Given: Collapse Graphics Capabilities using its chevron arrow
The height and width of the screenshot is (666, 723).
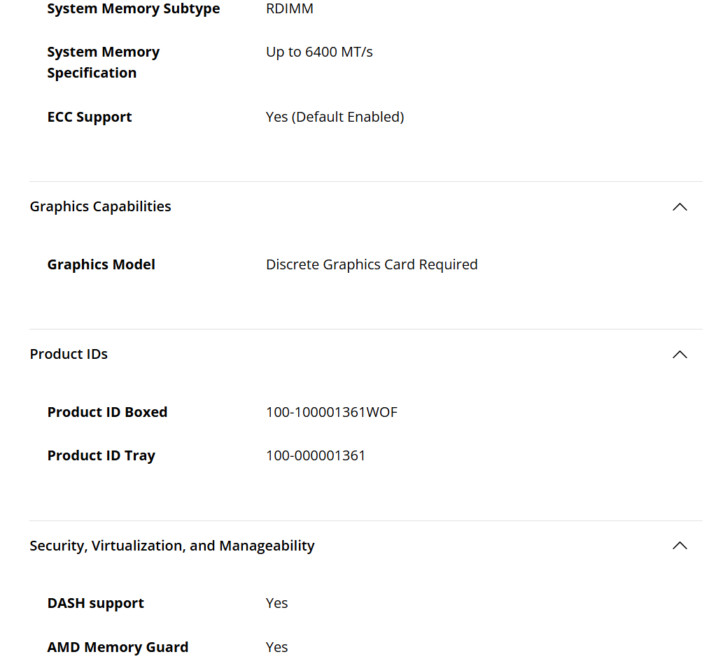Looking at the screenshot, I should coord(679,207).
